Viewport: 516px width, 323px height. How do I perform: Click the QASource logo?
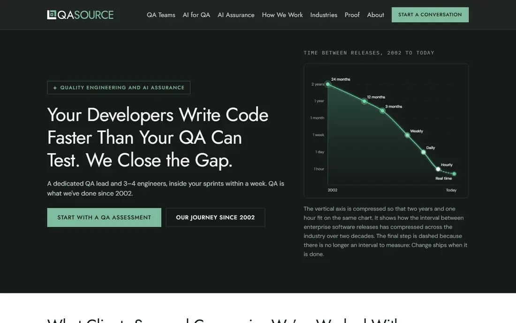[x=80, y=15]
